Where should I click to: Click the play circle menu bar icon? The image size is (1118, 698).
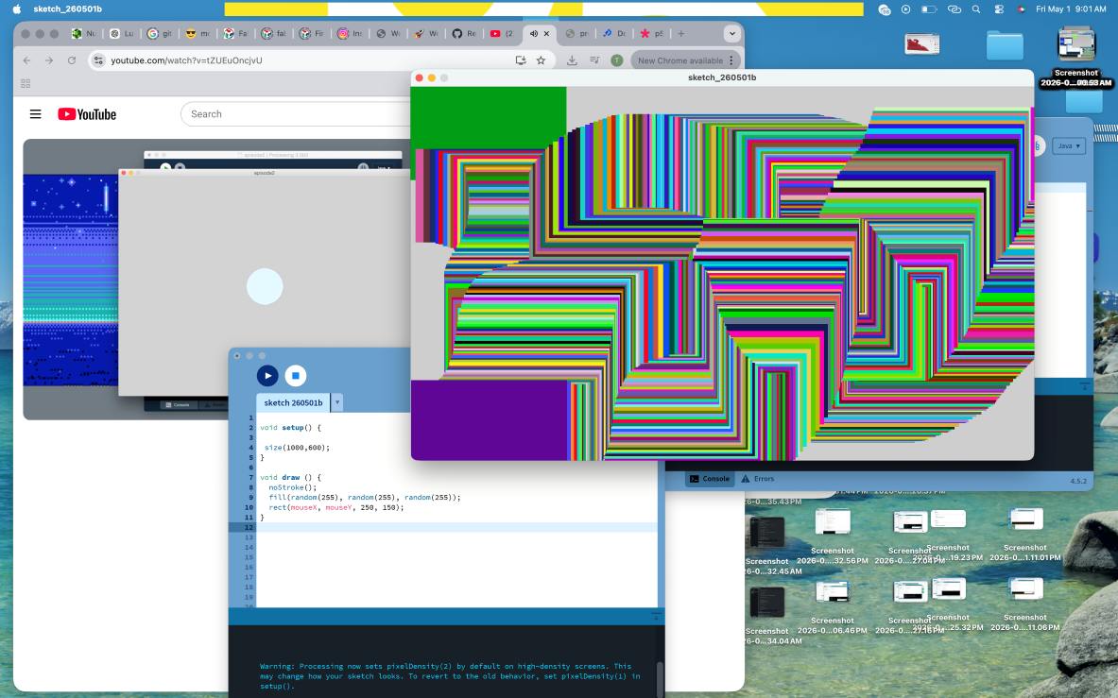pos(905,9)
